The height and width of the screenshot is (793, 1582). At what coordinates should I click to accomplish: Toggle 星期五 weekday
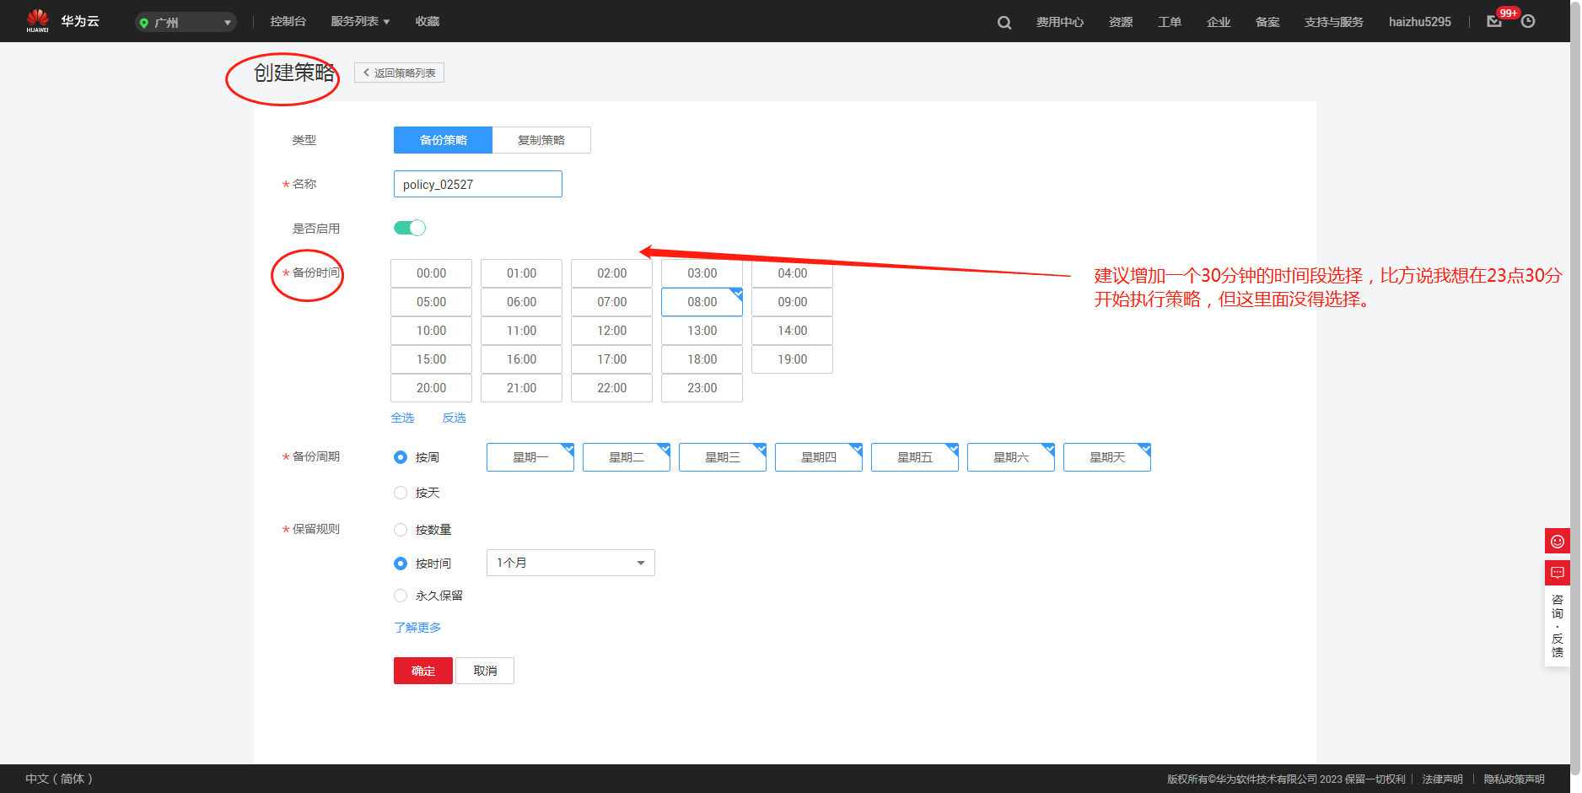coord(915,457)
